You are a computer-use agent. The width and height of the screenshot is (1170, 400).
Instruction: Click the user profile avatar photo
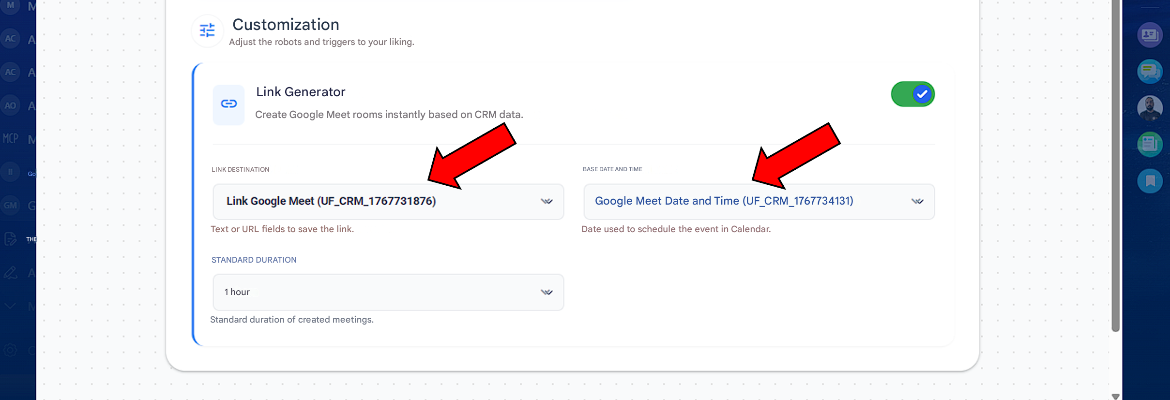click(x=1150, y=108)
